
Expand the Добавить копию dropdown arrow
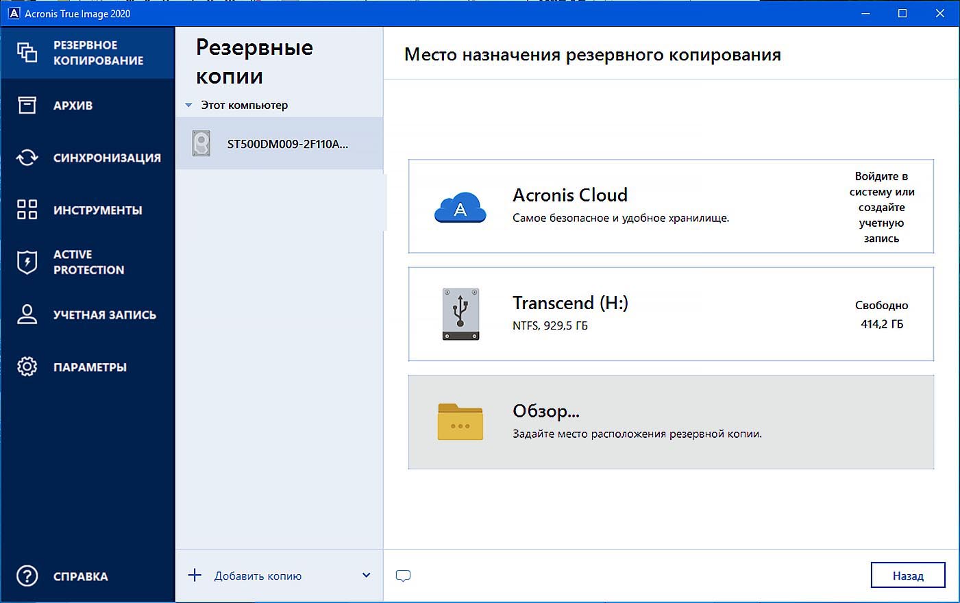(x=366, y=576)
